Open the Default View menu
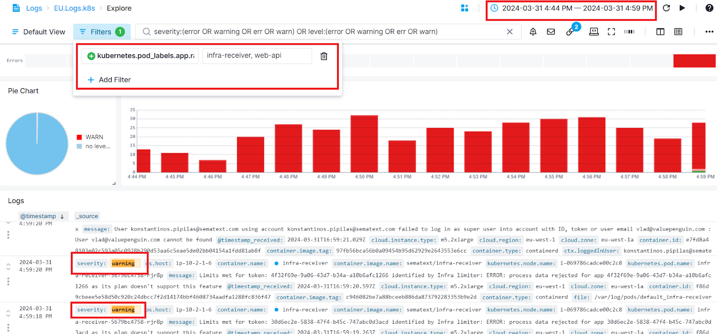Image resolution: width=717 pixels, height=334 pixels. click(39, 32)
